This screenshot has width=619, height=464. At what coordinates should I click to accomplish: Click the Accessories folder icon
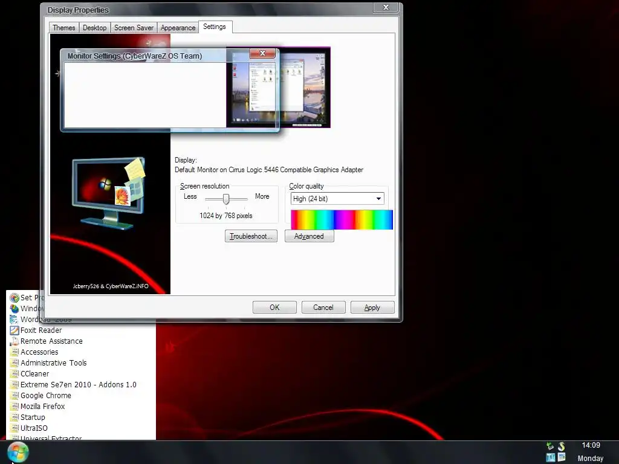pos(15,352)
